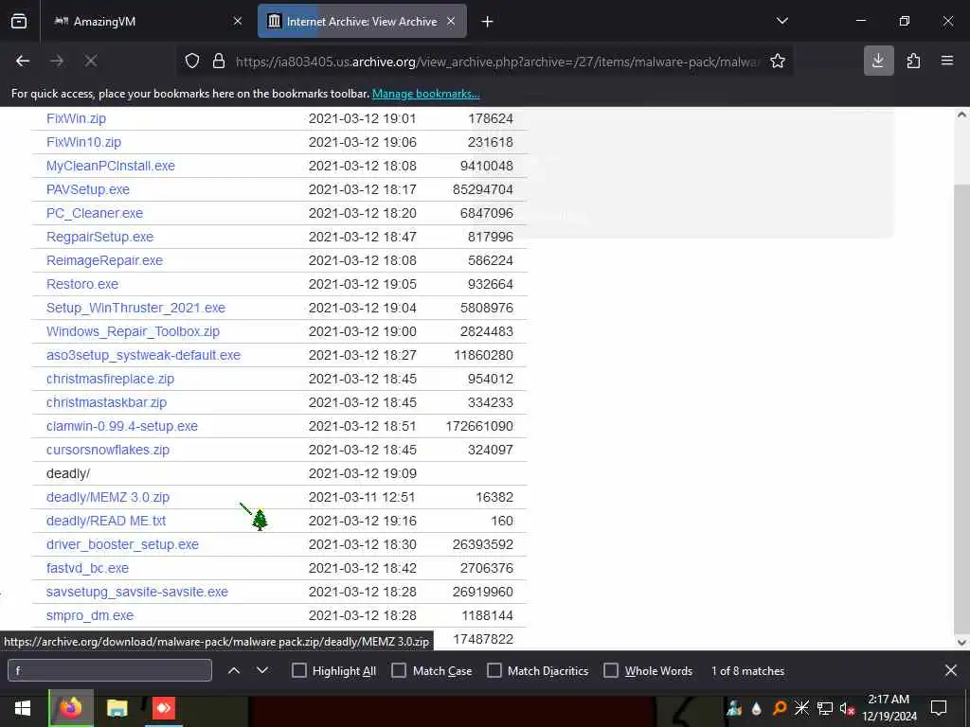Find previous match arrow
The image size is (970, 727).
click(234, 670)
